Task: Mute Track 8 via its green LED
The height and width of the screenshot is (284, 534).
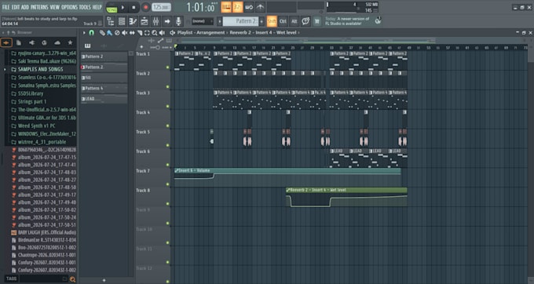Action: pyautogui.click(x=167, y=204)
